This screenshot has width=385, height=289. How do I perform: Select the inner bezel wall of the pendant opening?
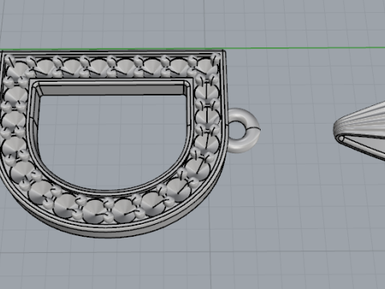[x=112, y=90]
